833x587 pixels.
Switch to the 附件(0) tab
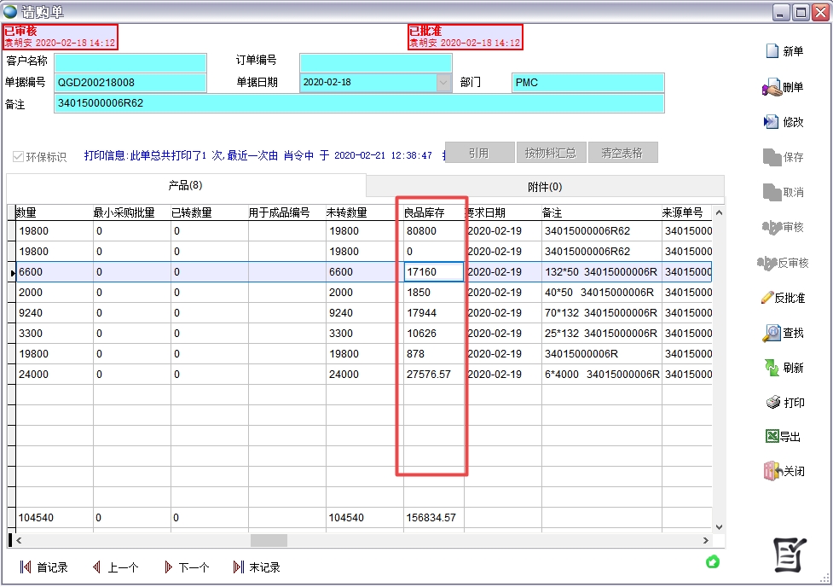pos(545,187)
